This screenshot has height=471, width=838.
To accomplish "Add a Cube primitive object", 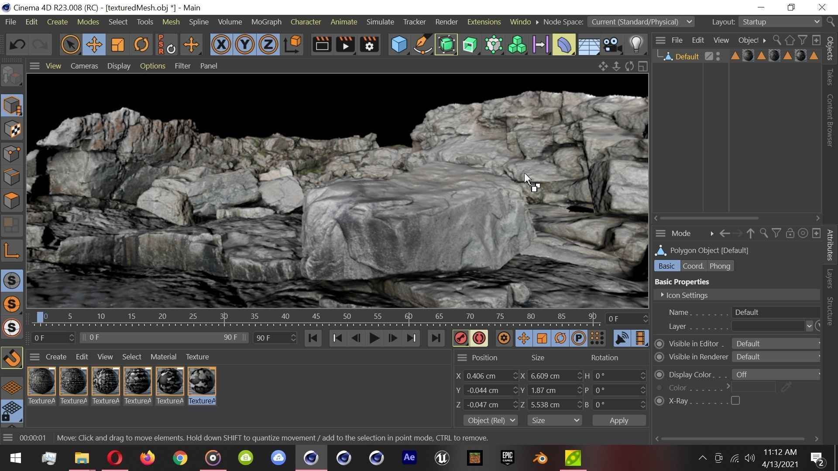I will coord(399,44).
